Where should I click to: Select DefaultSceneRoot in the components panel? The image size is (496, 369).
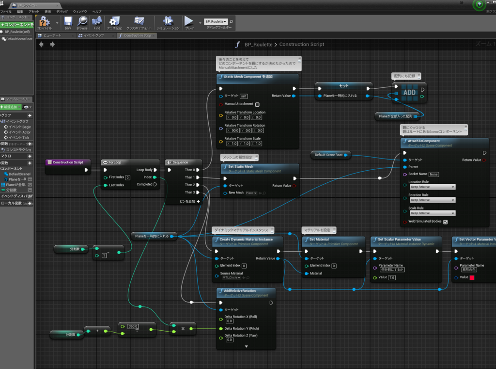tap(17, 39)
